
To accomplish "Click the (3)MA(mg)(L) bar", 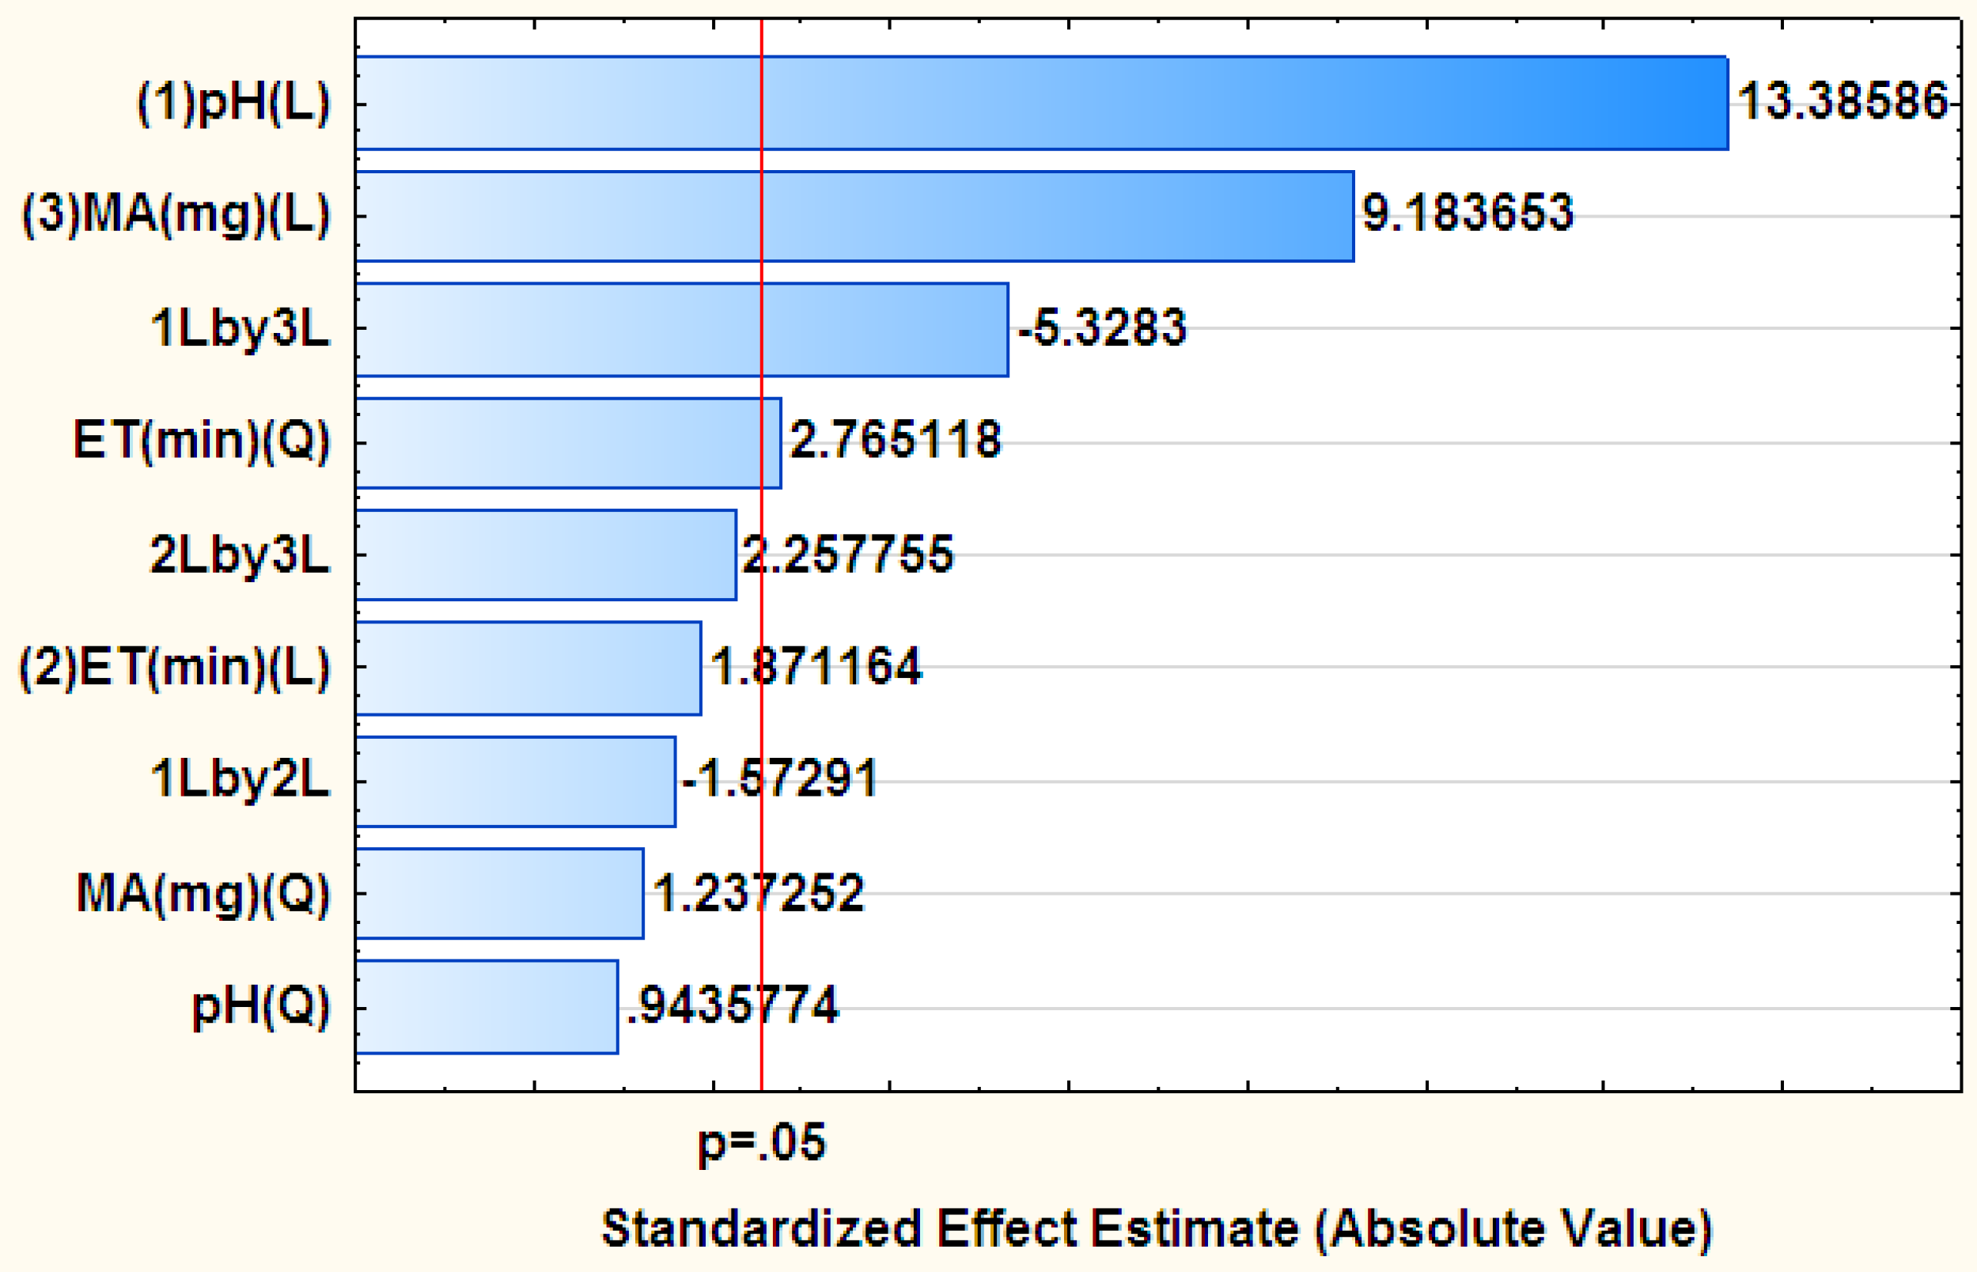I will coord(854,217).
